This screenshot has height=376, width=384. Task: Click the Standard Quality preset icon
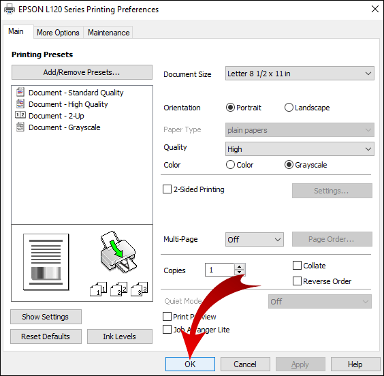[20, 92]
